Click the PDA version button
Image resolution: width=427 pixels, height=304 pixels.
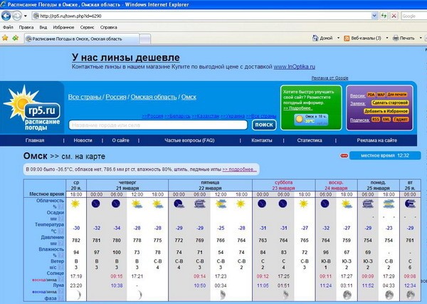[x=371, y=95]
